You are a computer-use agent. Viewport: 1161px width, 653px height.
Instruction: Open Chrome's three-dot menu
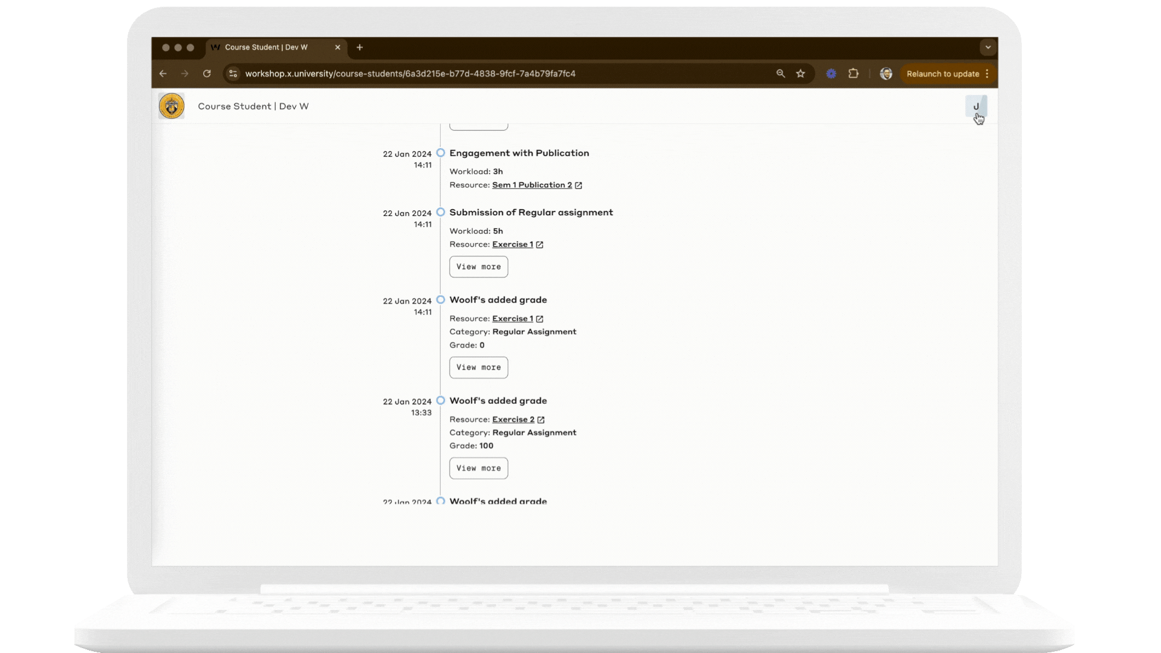point(987,73)
